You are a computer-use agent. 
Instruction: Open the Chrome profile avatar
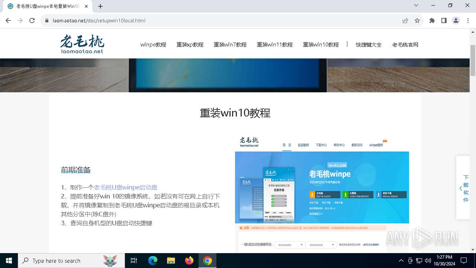(x=456, y=20)
